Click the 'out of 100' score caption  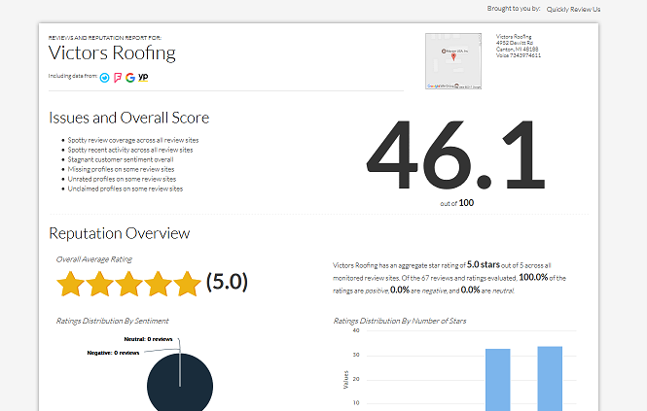point(456,203)
